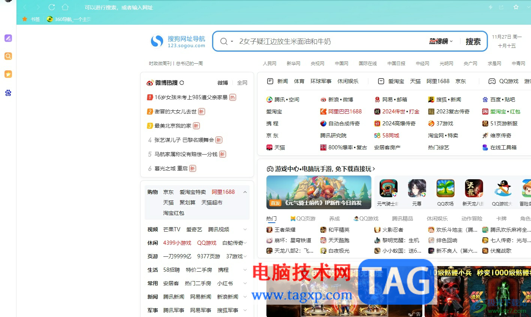Select the 养成 games tab
The image size is (531, 317).
(334, 219)
